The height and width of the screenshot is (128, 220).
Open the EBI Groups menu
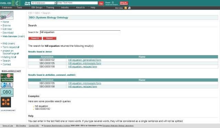coord(37,8)
